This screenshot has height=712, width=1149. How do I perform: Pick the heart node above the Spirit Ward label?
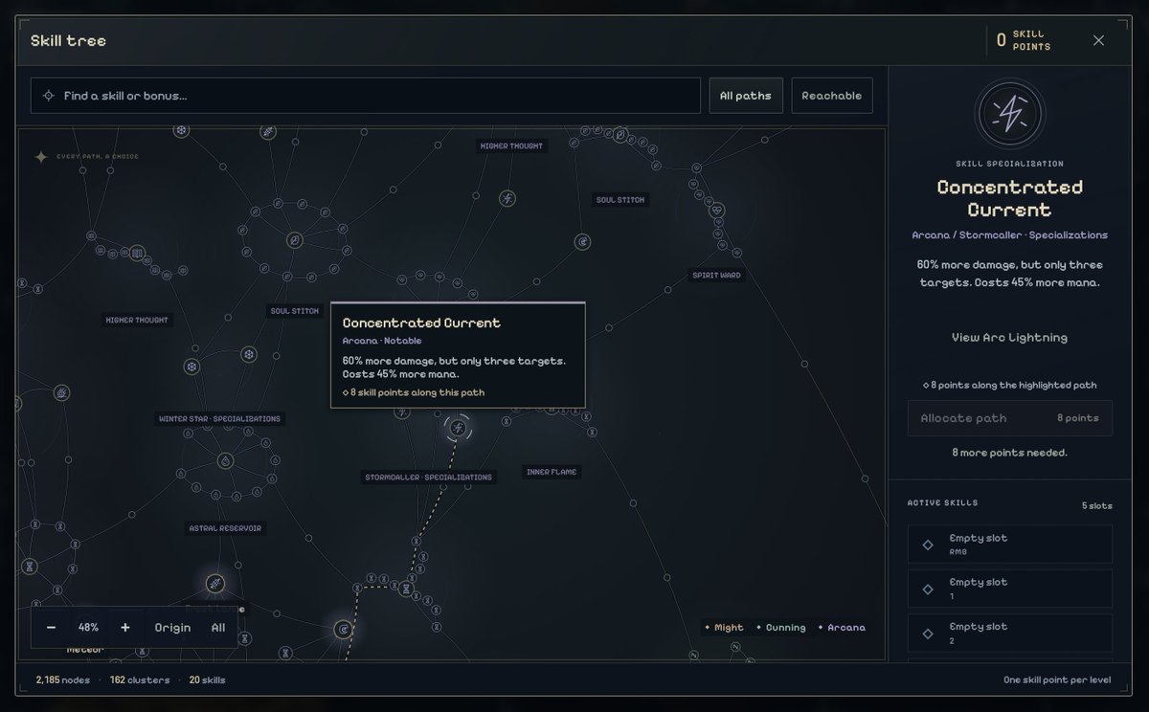coord(717,210)
